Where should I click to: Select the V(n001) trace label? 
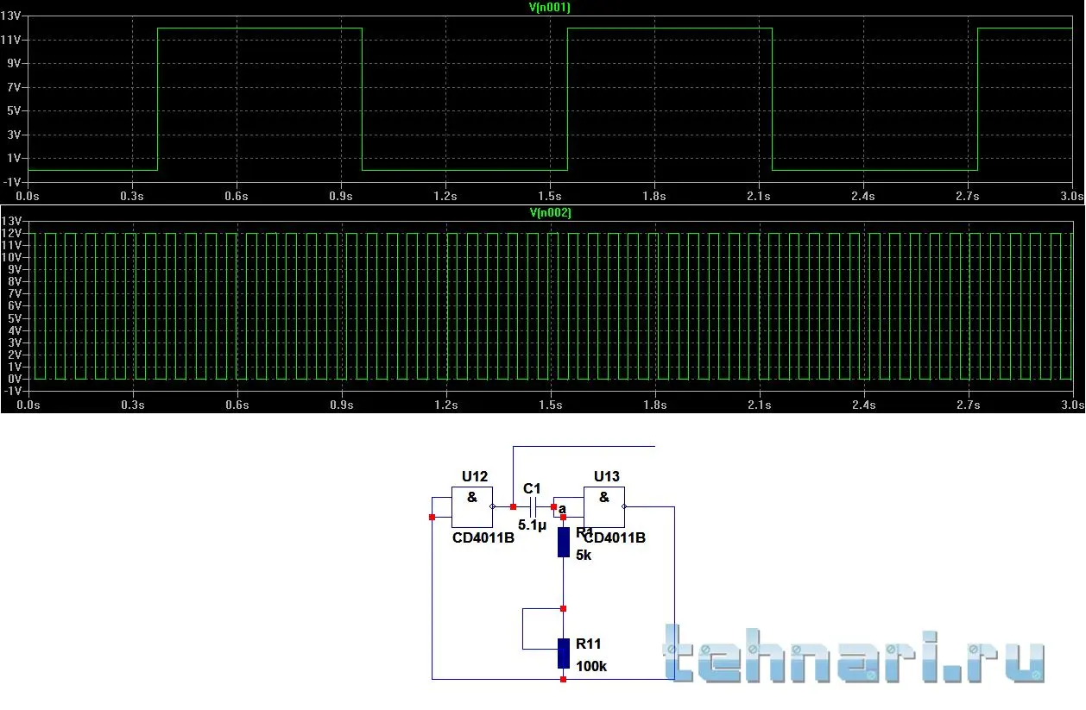[x=550, y=7]
